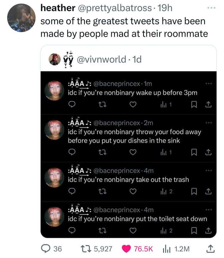Retweet the 'throw your food away' tweet
This screenshot has height=258, width=224.
click(103, 152)
